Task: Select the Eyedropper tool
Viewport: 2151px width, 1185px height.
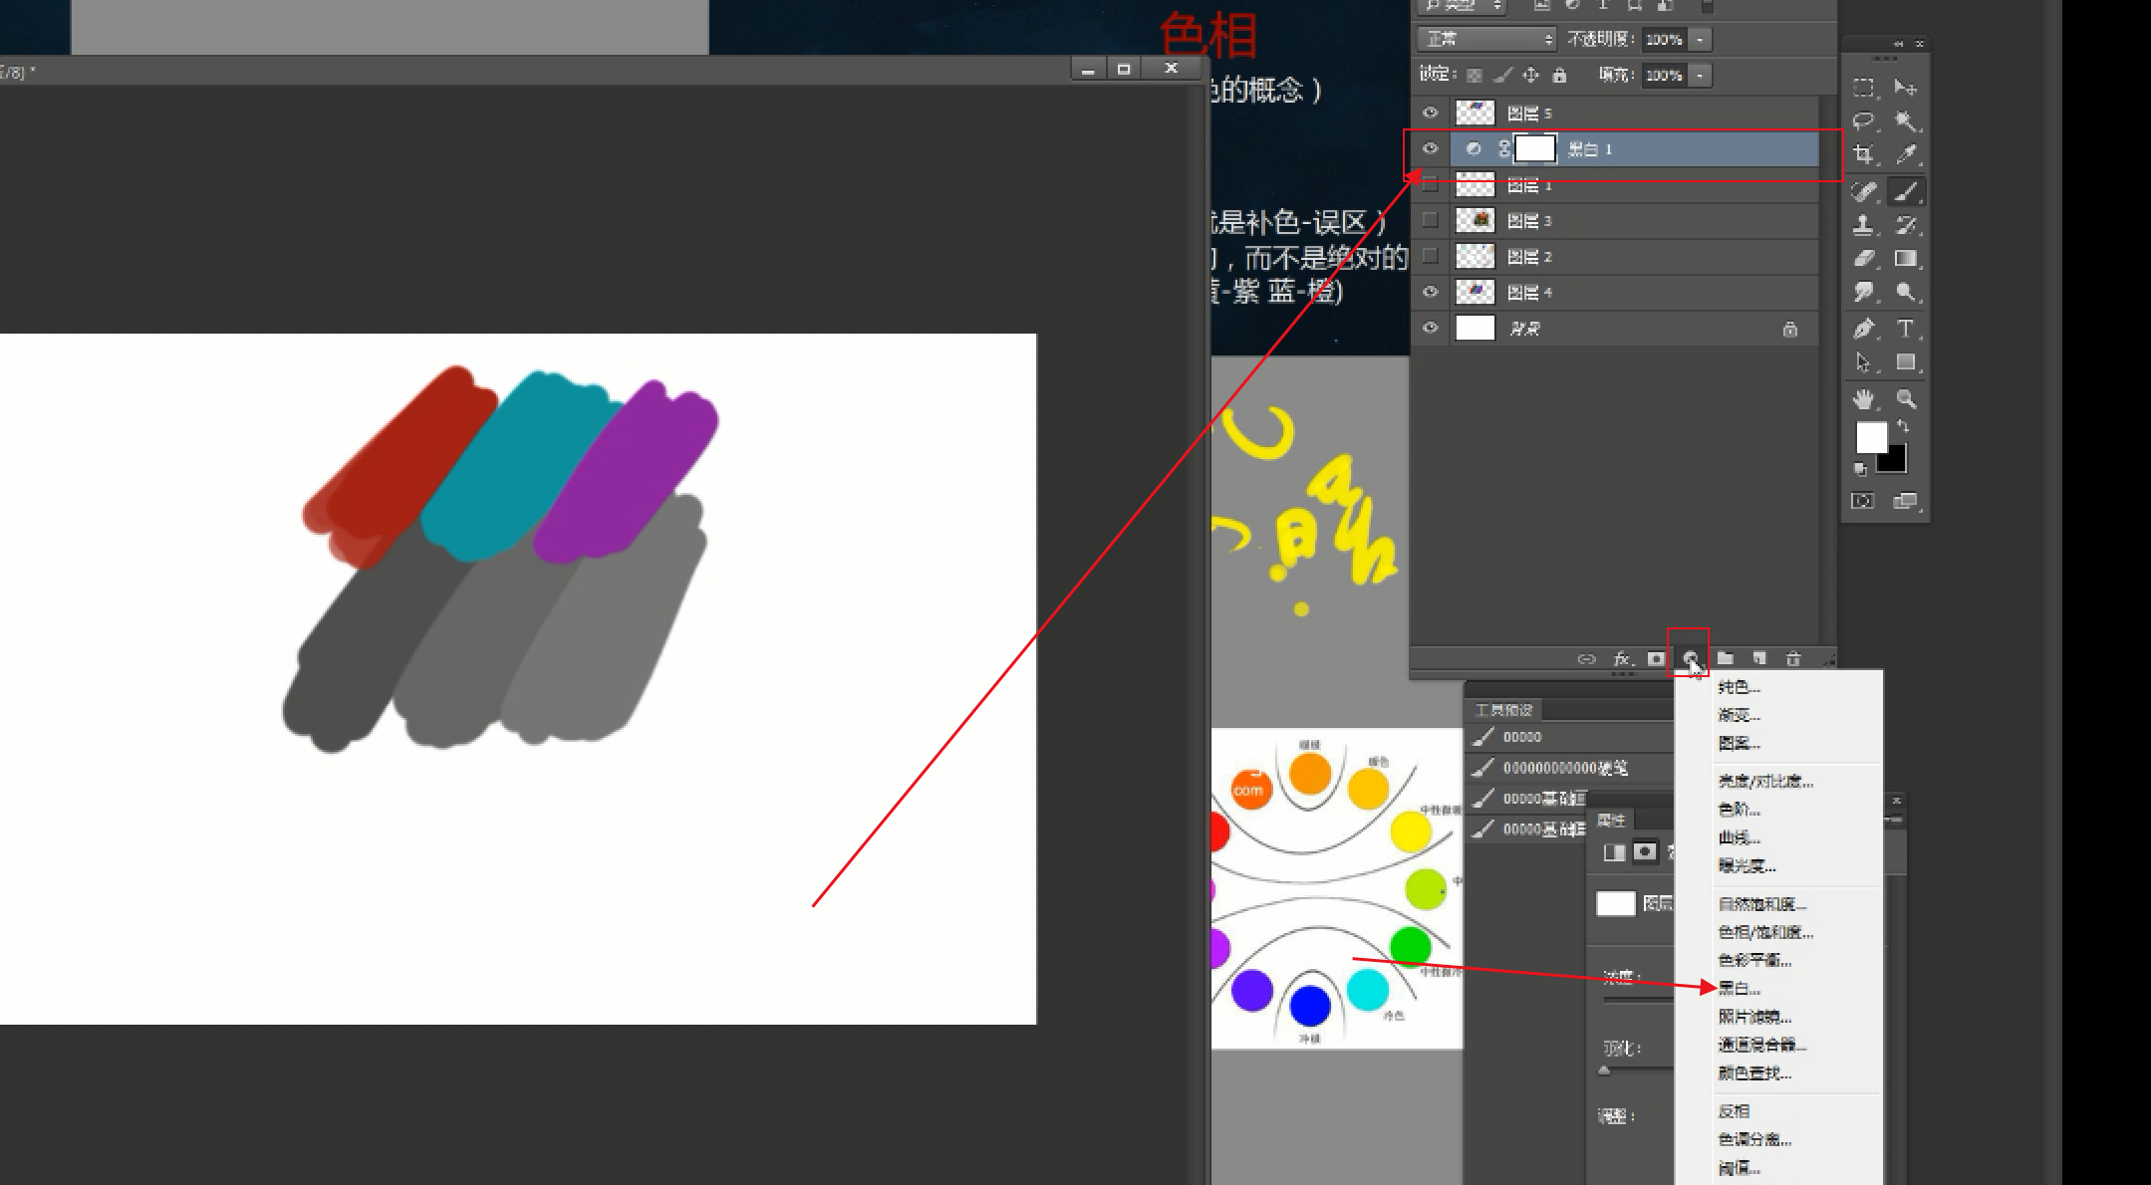Action: 1905,154
